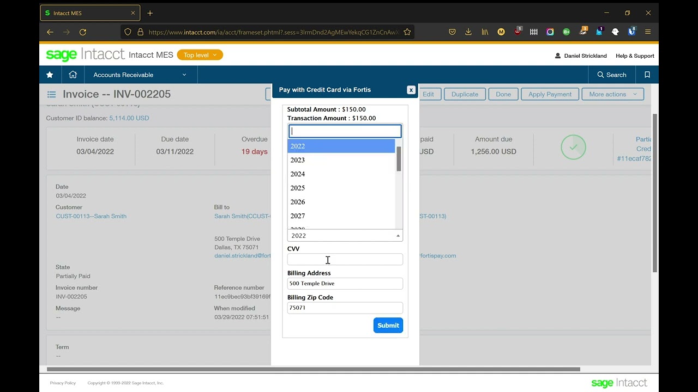This screenshot has height=392, width=698.
Task: Open Help & Support
Action: coord(635,56)
